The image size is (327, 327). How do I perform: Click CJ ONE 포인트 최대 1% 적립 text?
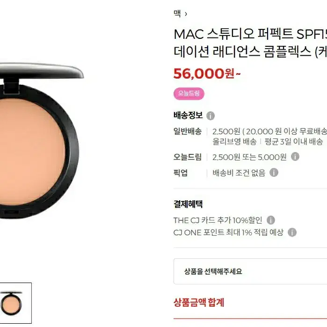[228, 233]
